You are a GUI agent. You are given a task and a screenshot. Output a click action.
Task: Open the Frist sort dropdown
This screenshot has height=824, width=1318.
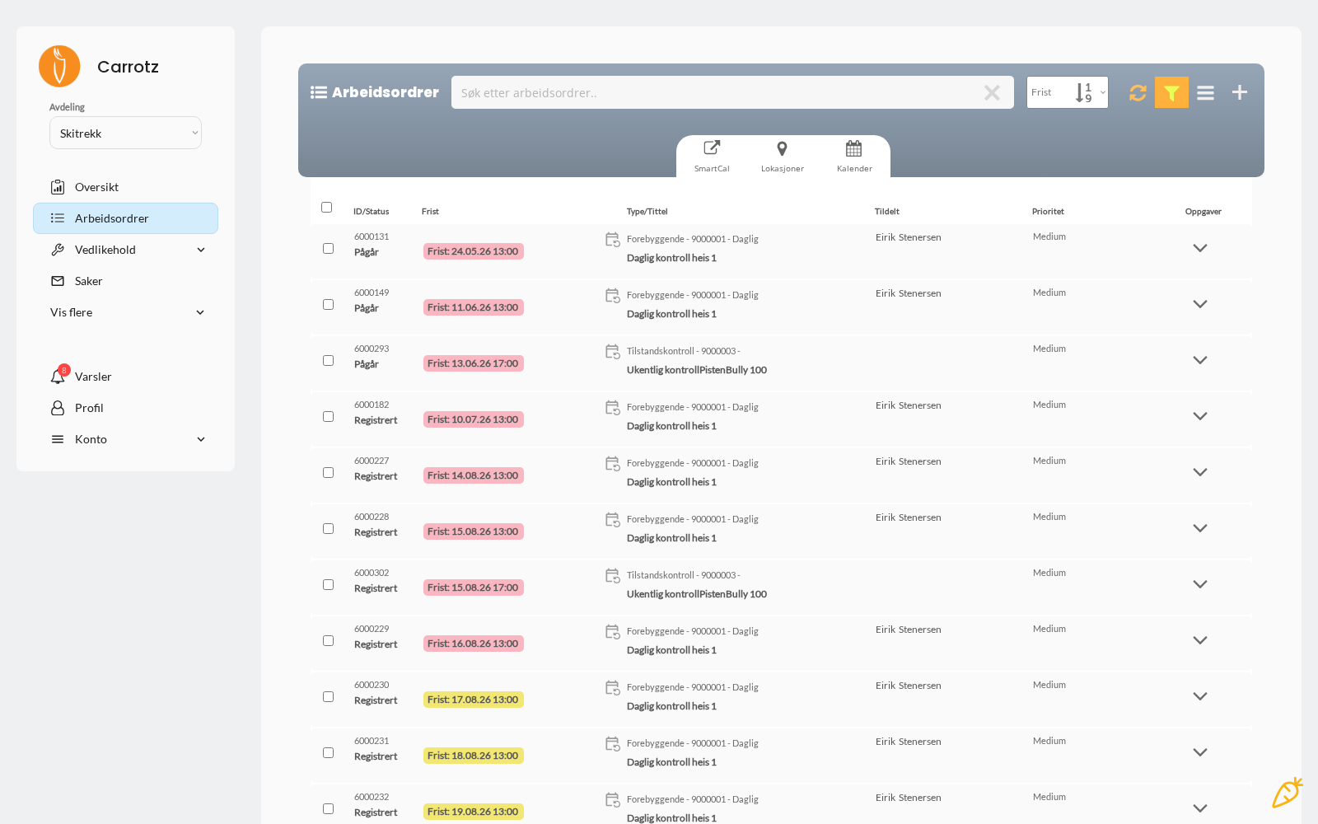(x=1067, y=92)
